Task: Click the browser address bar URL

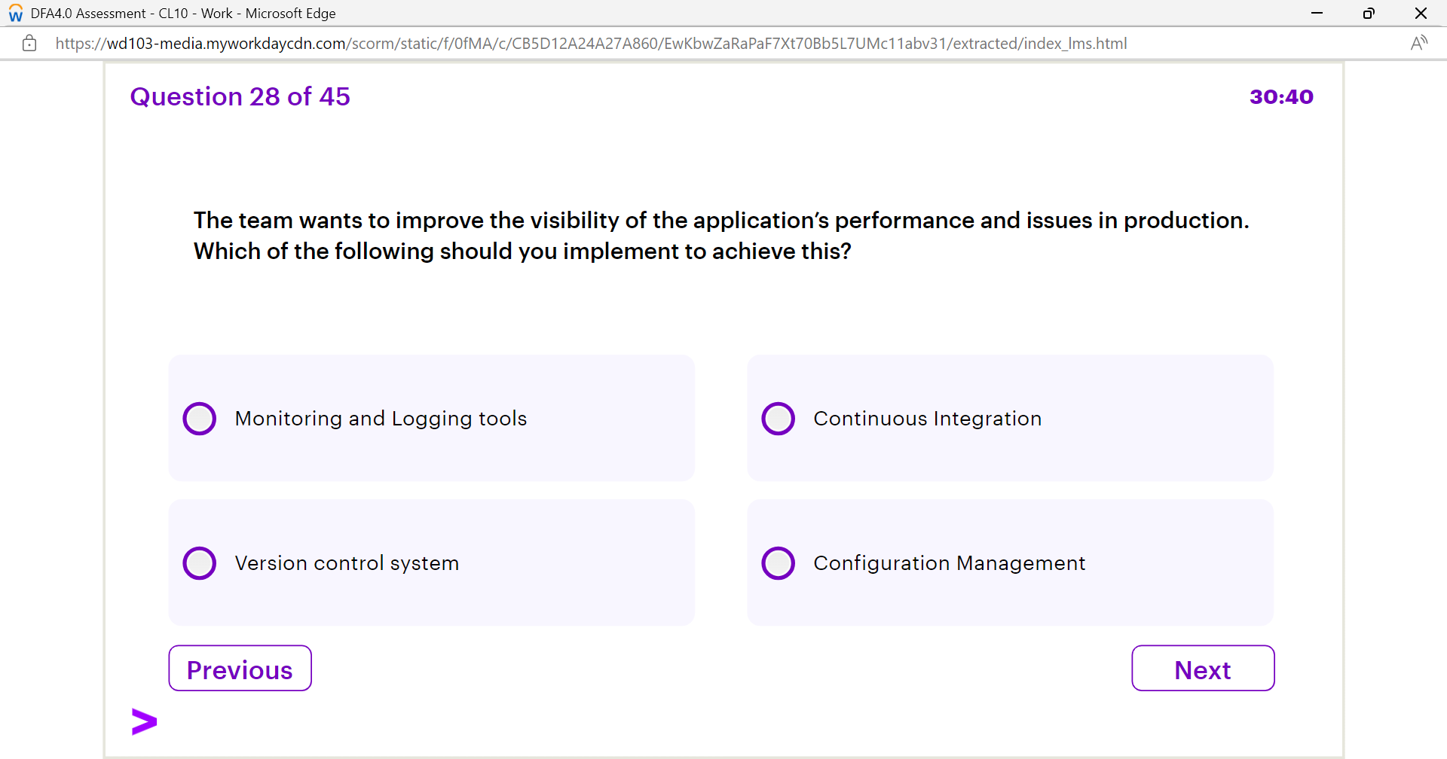Action: tap(591, 44)
